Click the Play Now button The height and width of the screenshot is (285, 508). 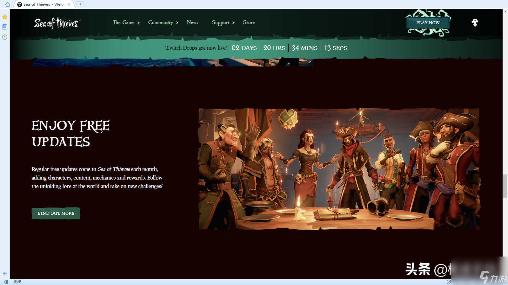(x=428, y=23)
